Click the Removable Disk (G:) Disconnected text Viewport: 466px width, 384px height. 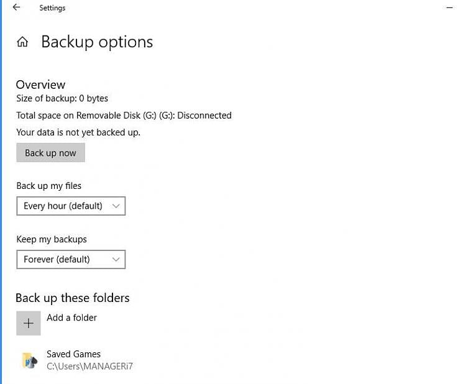click(x=124, y=116)
